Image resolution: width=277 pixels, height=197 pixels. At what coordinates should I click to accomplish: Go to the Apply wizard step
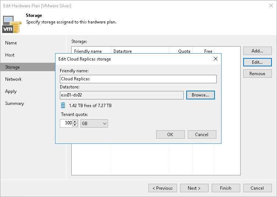11,91
